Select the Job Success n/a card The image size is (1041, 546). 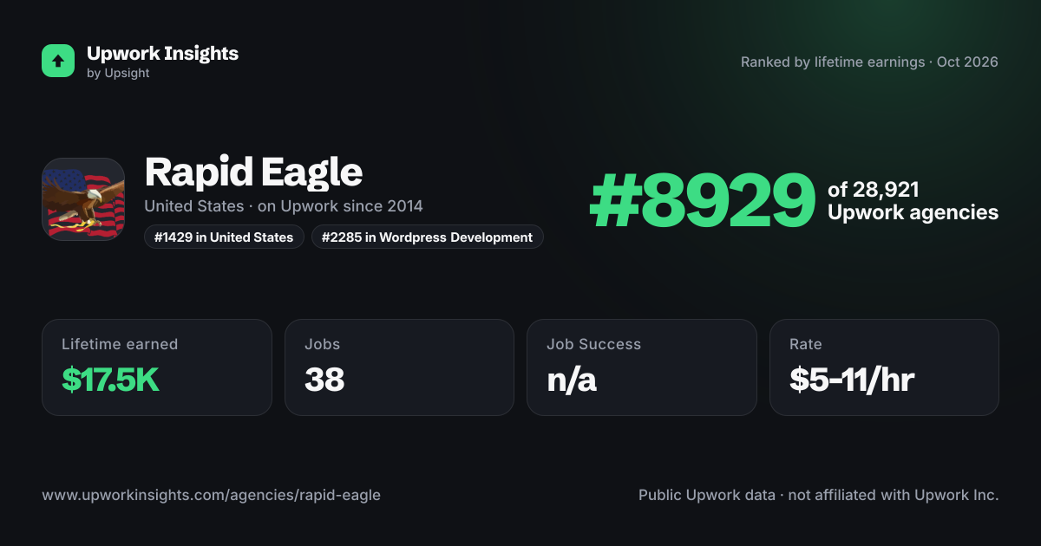[x=642, y=367]
